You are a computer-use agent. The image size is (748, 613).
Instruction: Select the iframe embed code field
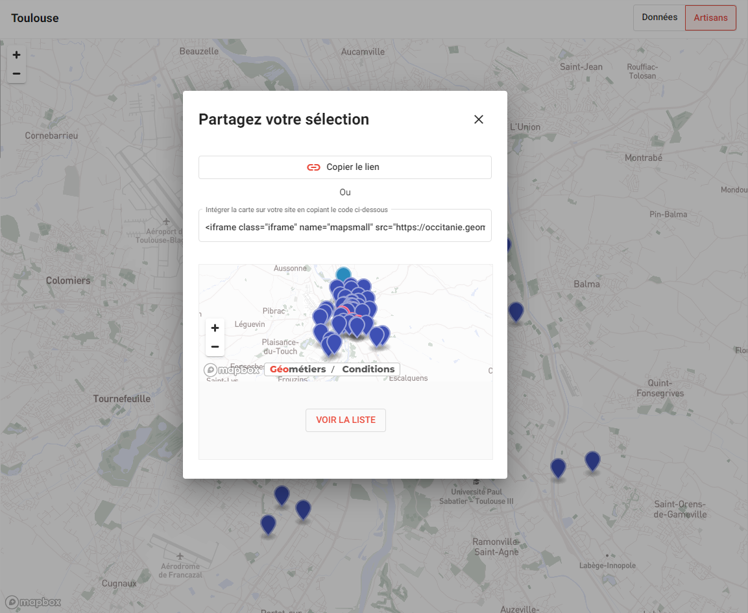coord(345,227)
